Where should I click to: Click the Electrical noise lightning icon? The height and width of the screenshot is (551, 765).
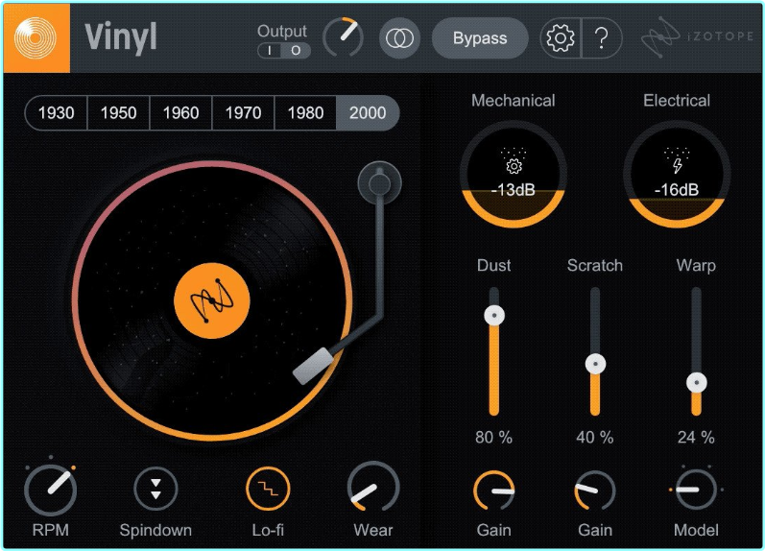678,166
